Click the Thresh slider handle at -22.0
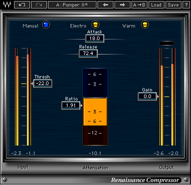191x185 pixels. coord(43,83)
